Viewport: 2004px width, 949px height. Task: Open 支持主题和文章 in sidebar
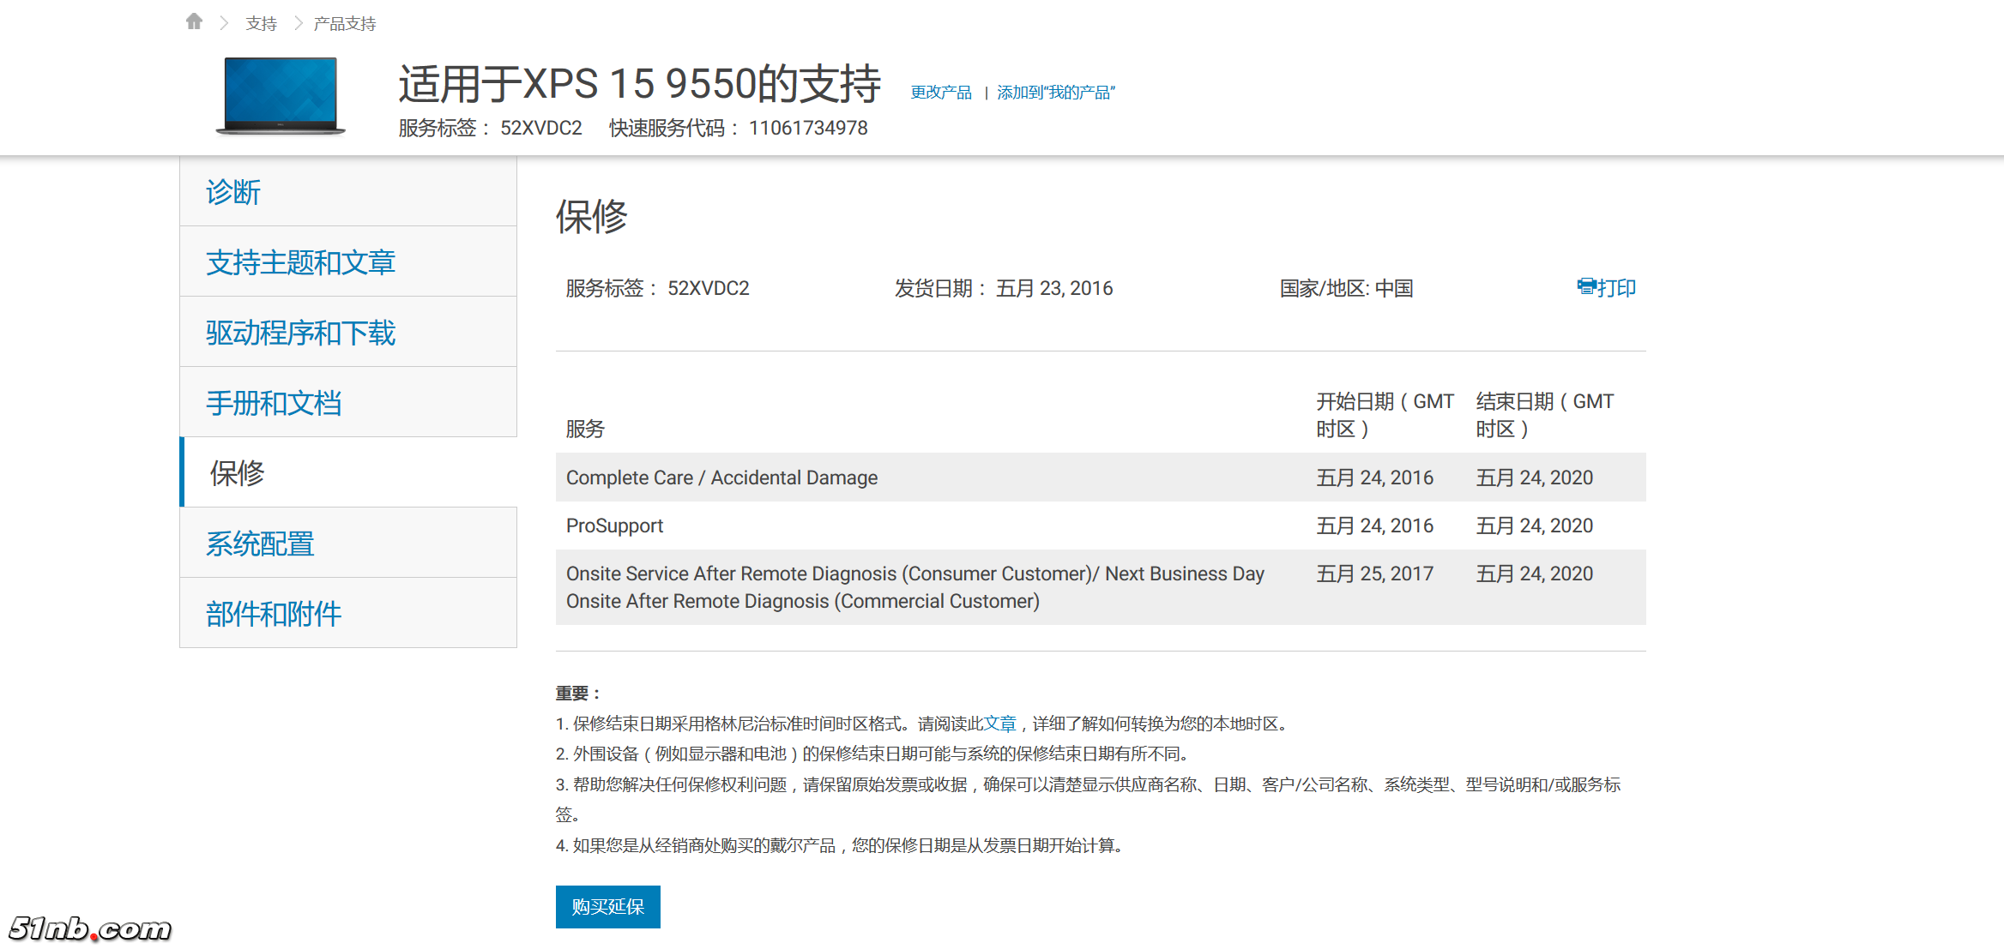click(x=300, y=262)
